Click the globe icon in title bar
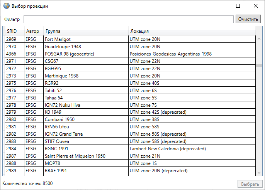 click(6, 6)
